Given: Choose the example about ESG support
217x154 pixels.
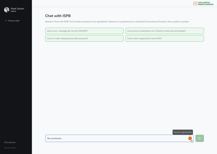Looking at the screenshot, I should pos(165,38).
